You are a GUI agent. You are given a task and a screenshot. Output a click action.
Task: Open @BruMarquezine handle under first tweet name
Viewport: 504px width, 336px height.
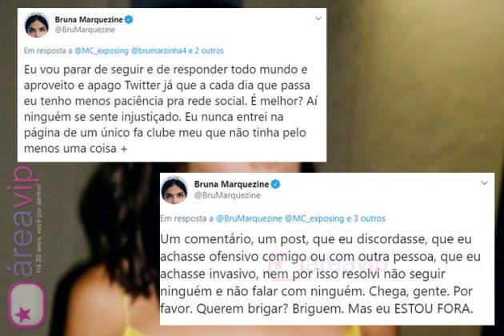tap(85, 30)
